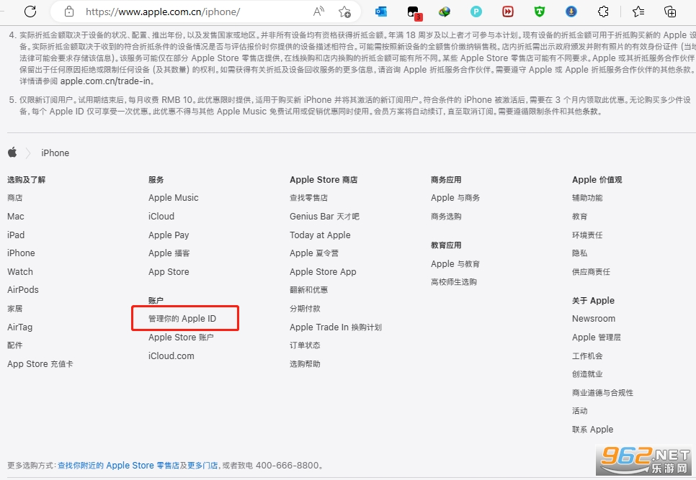696x480 pixels.
Task: Click the extension icon showing badge 3
Action: click(x=413, y=12)
